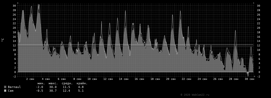This screenshot has height=98, width=271.
Task: Click the крайн. column header
Action: click(82, 84)
